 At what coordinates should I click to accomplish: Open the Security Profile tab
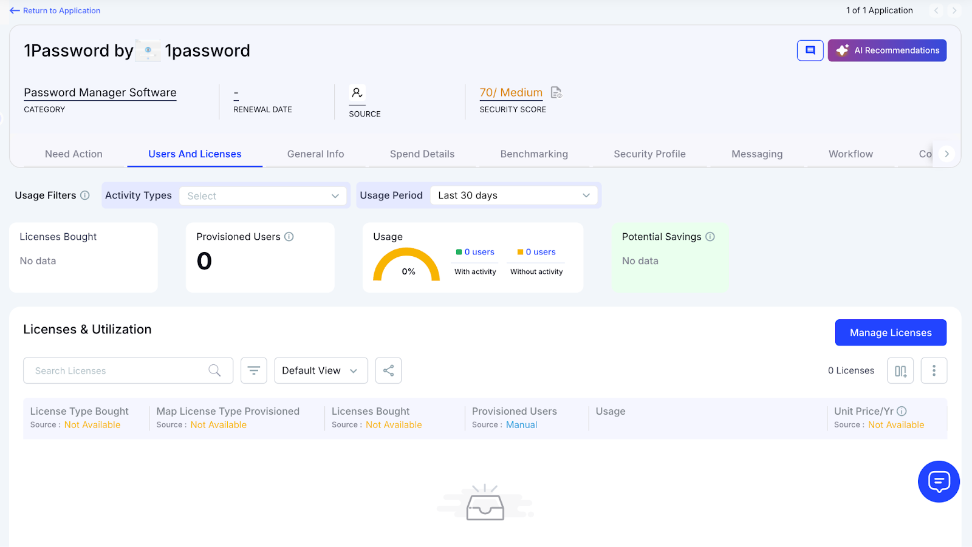(649, 154)
